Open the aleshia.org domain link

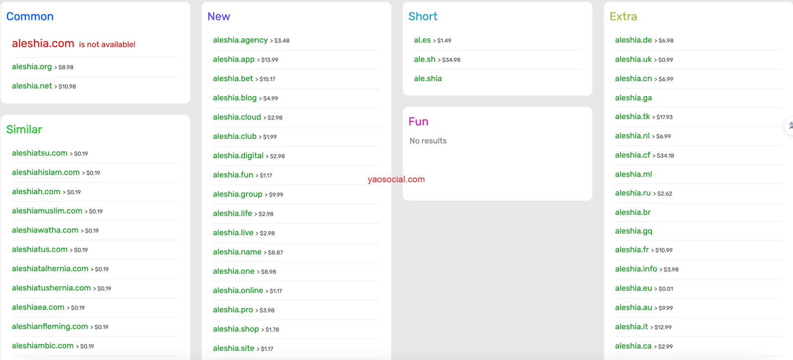point(32,66)
